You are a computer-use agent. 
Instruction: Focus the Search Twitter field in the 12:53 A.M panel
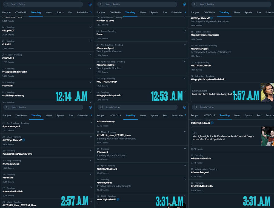[137, 4]
